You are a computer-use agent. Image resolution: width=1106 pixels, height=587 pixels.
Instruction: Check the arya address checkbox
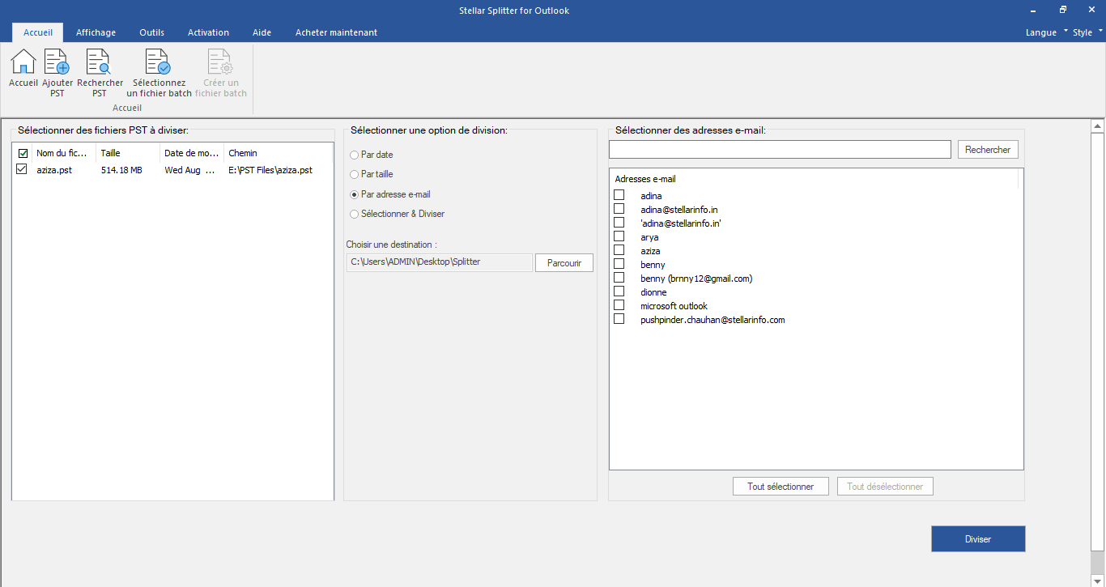pyautogui.click(x=619, y=236)
